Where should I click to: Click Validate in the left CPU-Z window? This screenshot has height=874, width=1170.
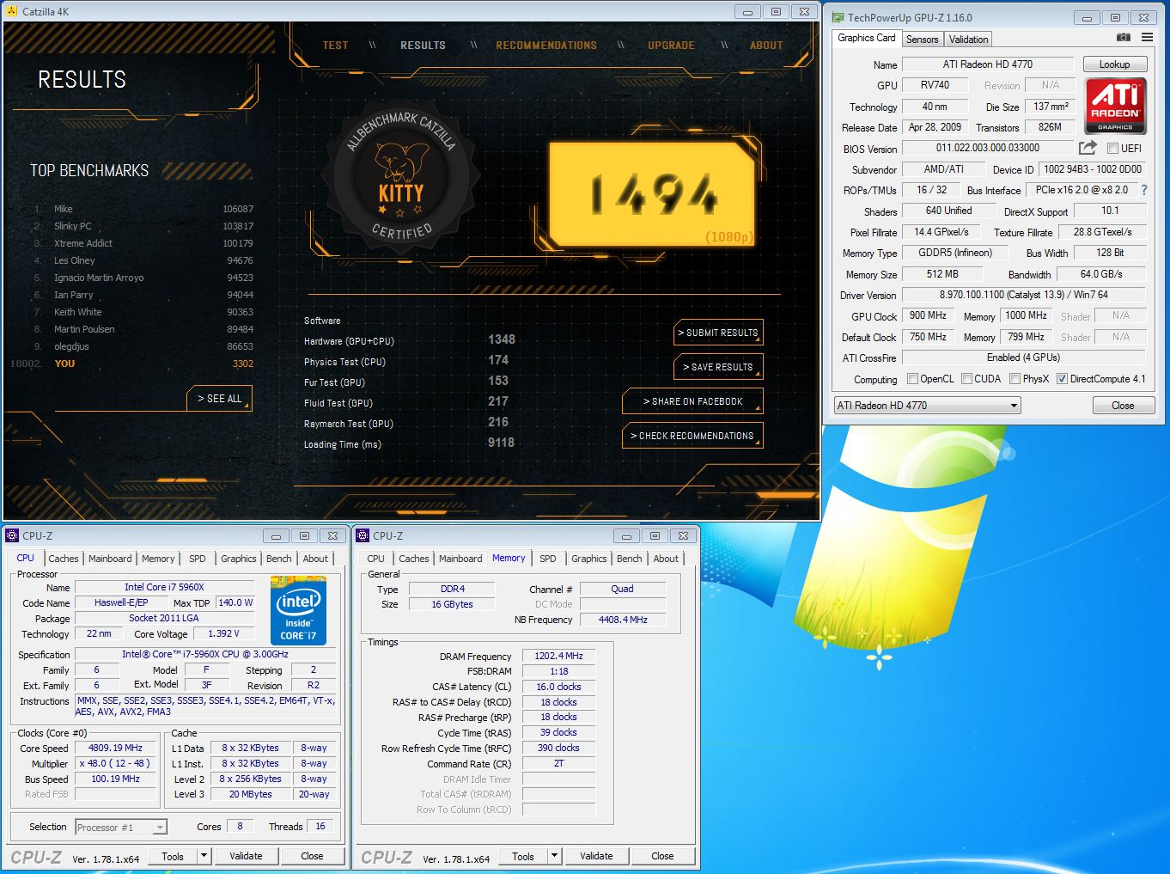pos(246,856)
